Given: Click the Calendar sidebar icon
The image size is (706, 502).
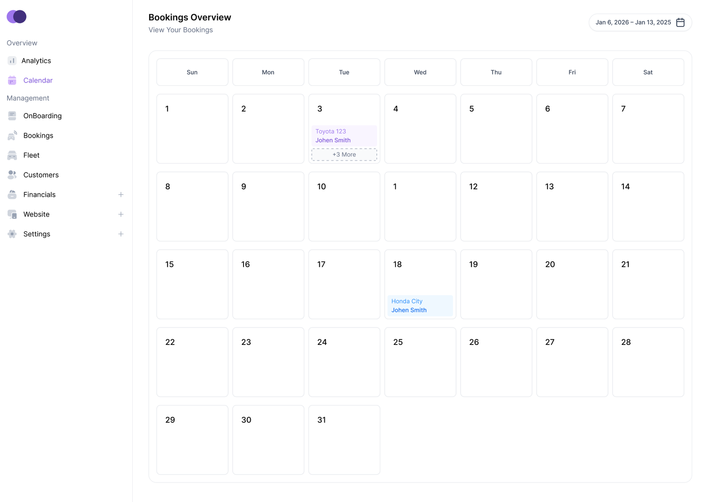Looking at the screenshot, I should [x=12, y=80].
